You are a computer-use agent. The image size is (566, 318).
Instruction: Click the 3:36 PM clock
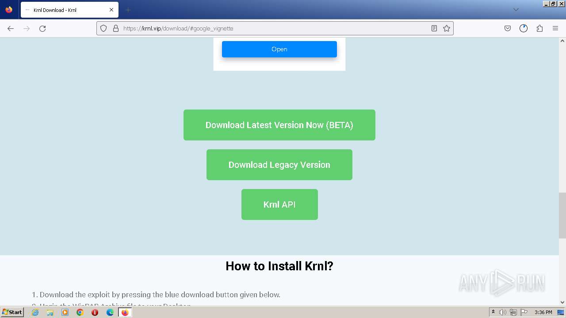tap(543, 312)
